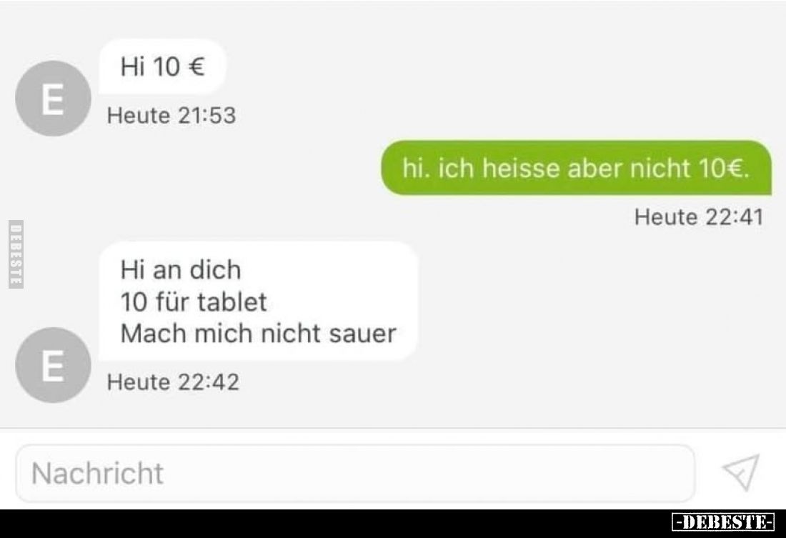Click the Nachricht message input field
The height and width of the screenshot is (538, 786).
(355, 473)
